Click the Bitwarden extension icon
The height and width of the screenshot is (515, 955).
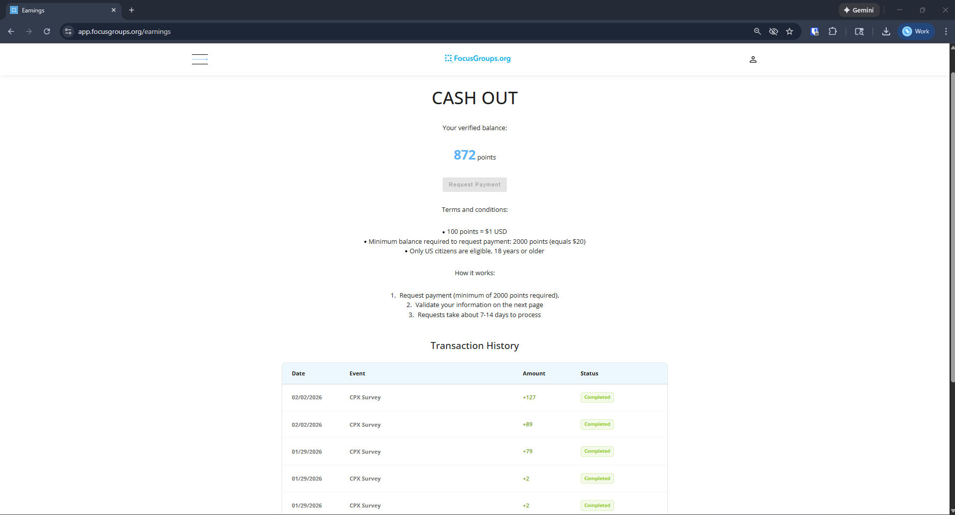pyautogui.click(x=814, y=31)
